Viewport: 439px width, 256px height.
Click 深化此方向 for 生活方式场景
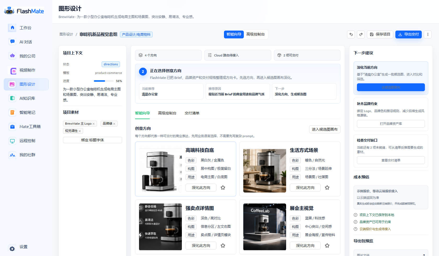pos(305,188)
